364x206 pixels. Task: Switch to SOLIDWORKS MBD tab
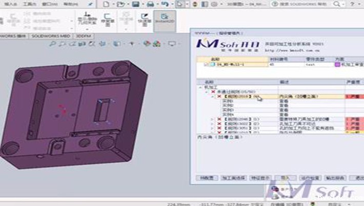51,36
